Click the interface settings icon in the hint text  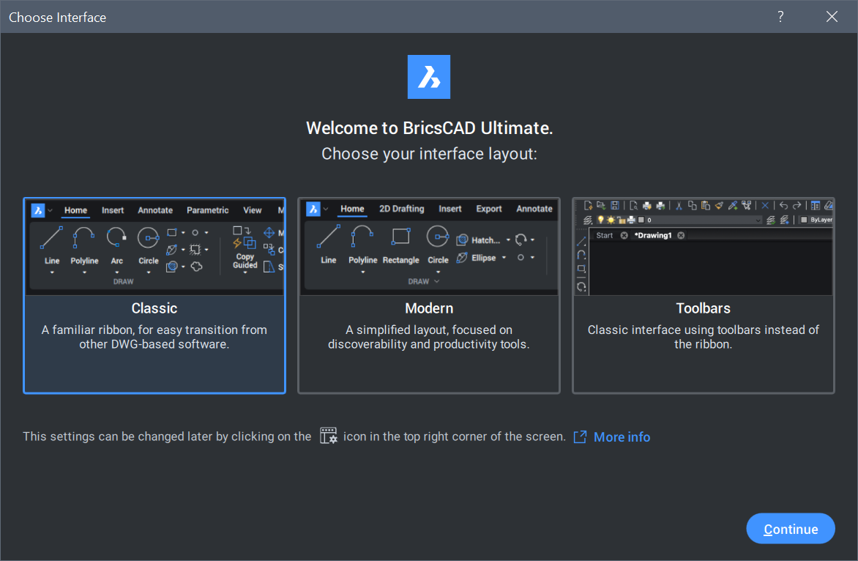pos(328,436)
